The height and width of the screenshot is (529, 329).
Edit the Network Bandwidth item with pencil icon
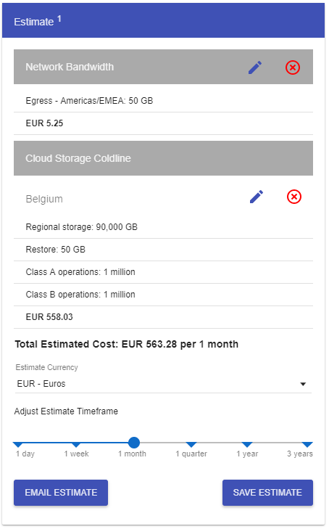tap(255, 67)
